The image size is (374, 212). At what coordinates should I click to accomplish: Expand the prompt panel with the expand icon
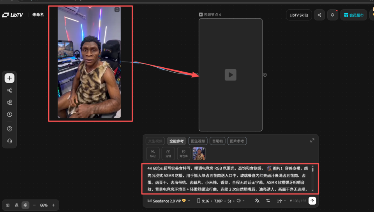pos(312,140)
